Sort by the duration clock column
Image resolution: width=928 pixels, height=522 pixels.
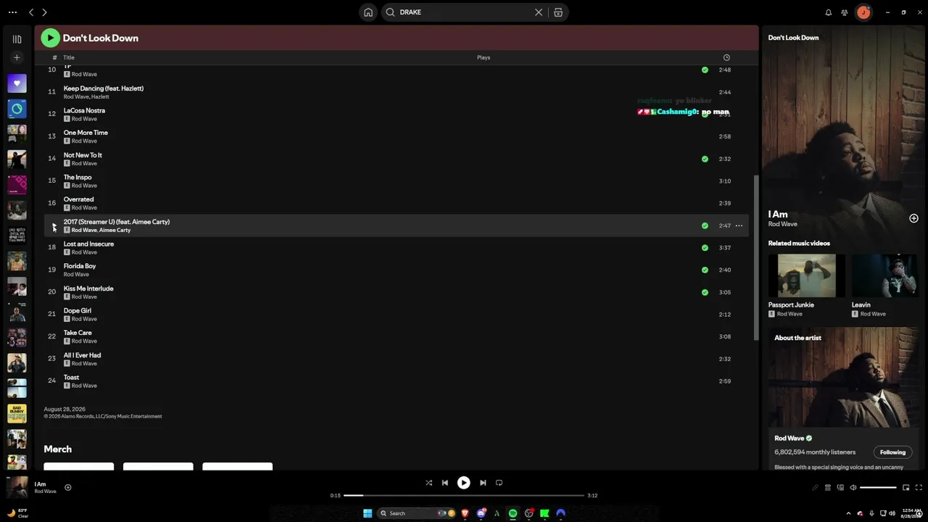point(726,57)
